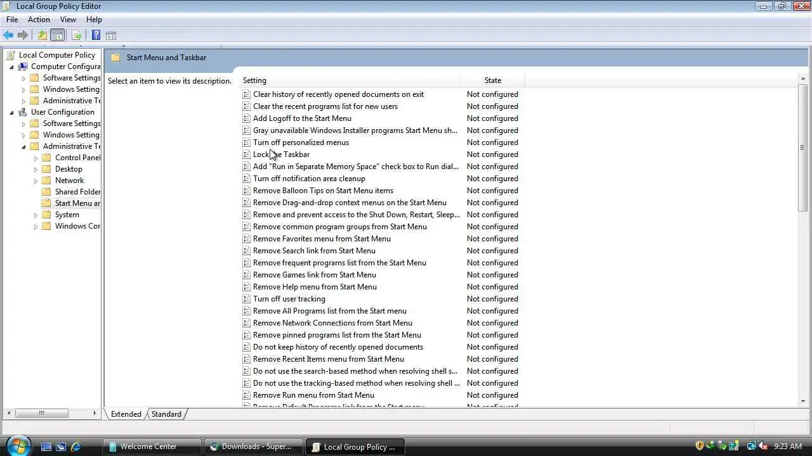The width and height of the screenshot is (812, 456).
Task: Select 'Remove Balloon Tips on Start Menu items'
Action: pos(323,191)
